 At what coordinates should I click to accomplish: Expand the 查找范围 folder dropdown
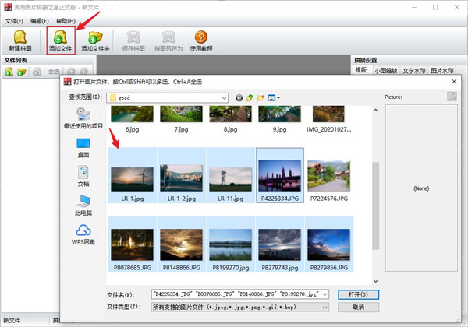223,97
